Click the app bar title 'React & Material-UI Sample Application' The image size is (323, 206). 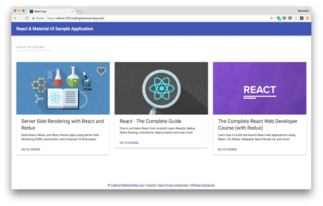pyautogui.click(x=55, y=29)
